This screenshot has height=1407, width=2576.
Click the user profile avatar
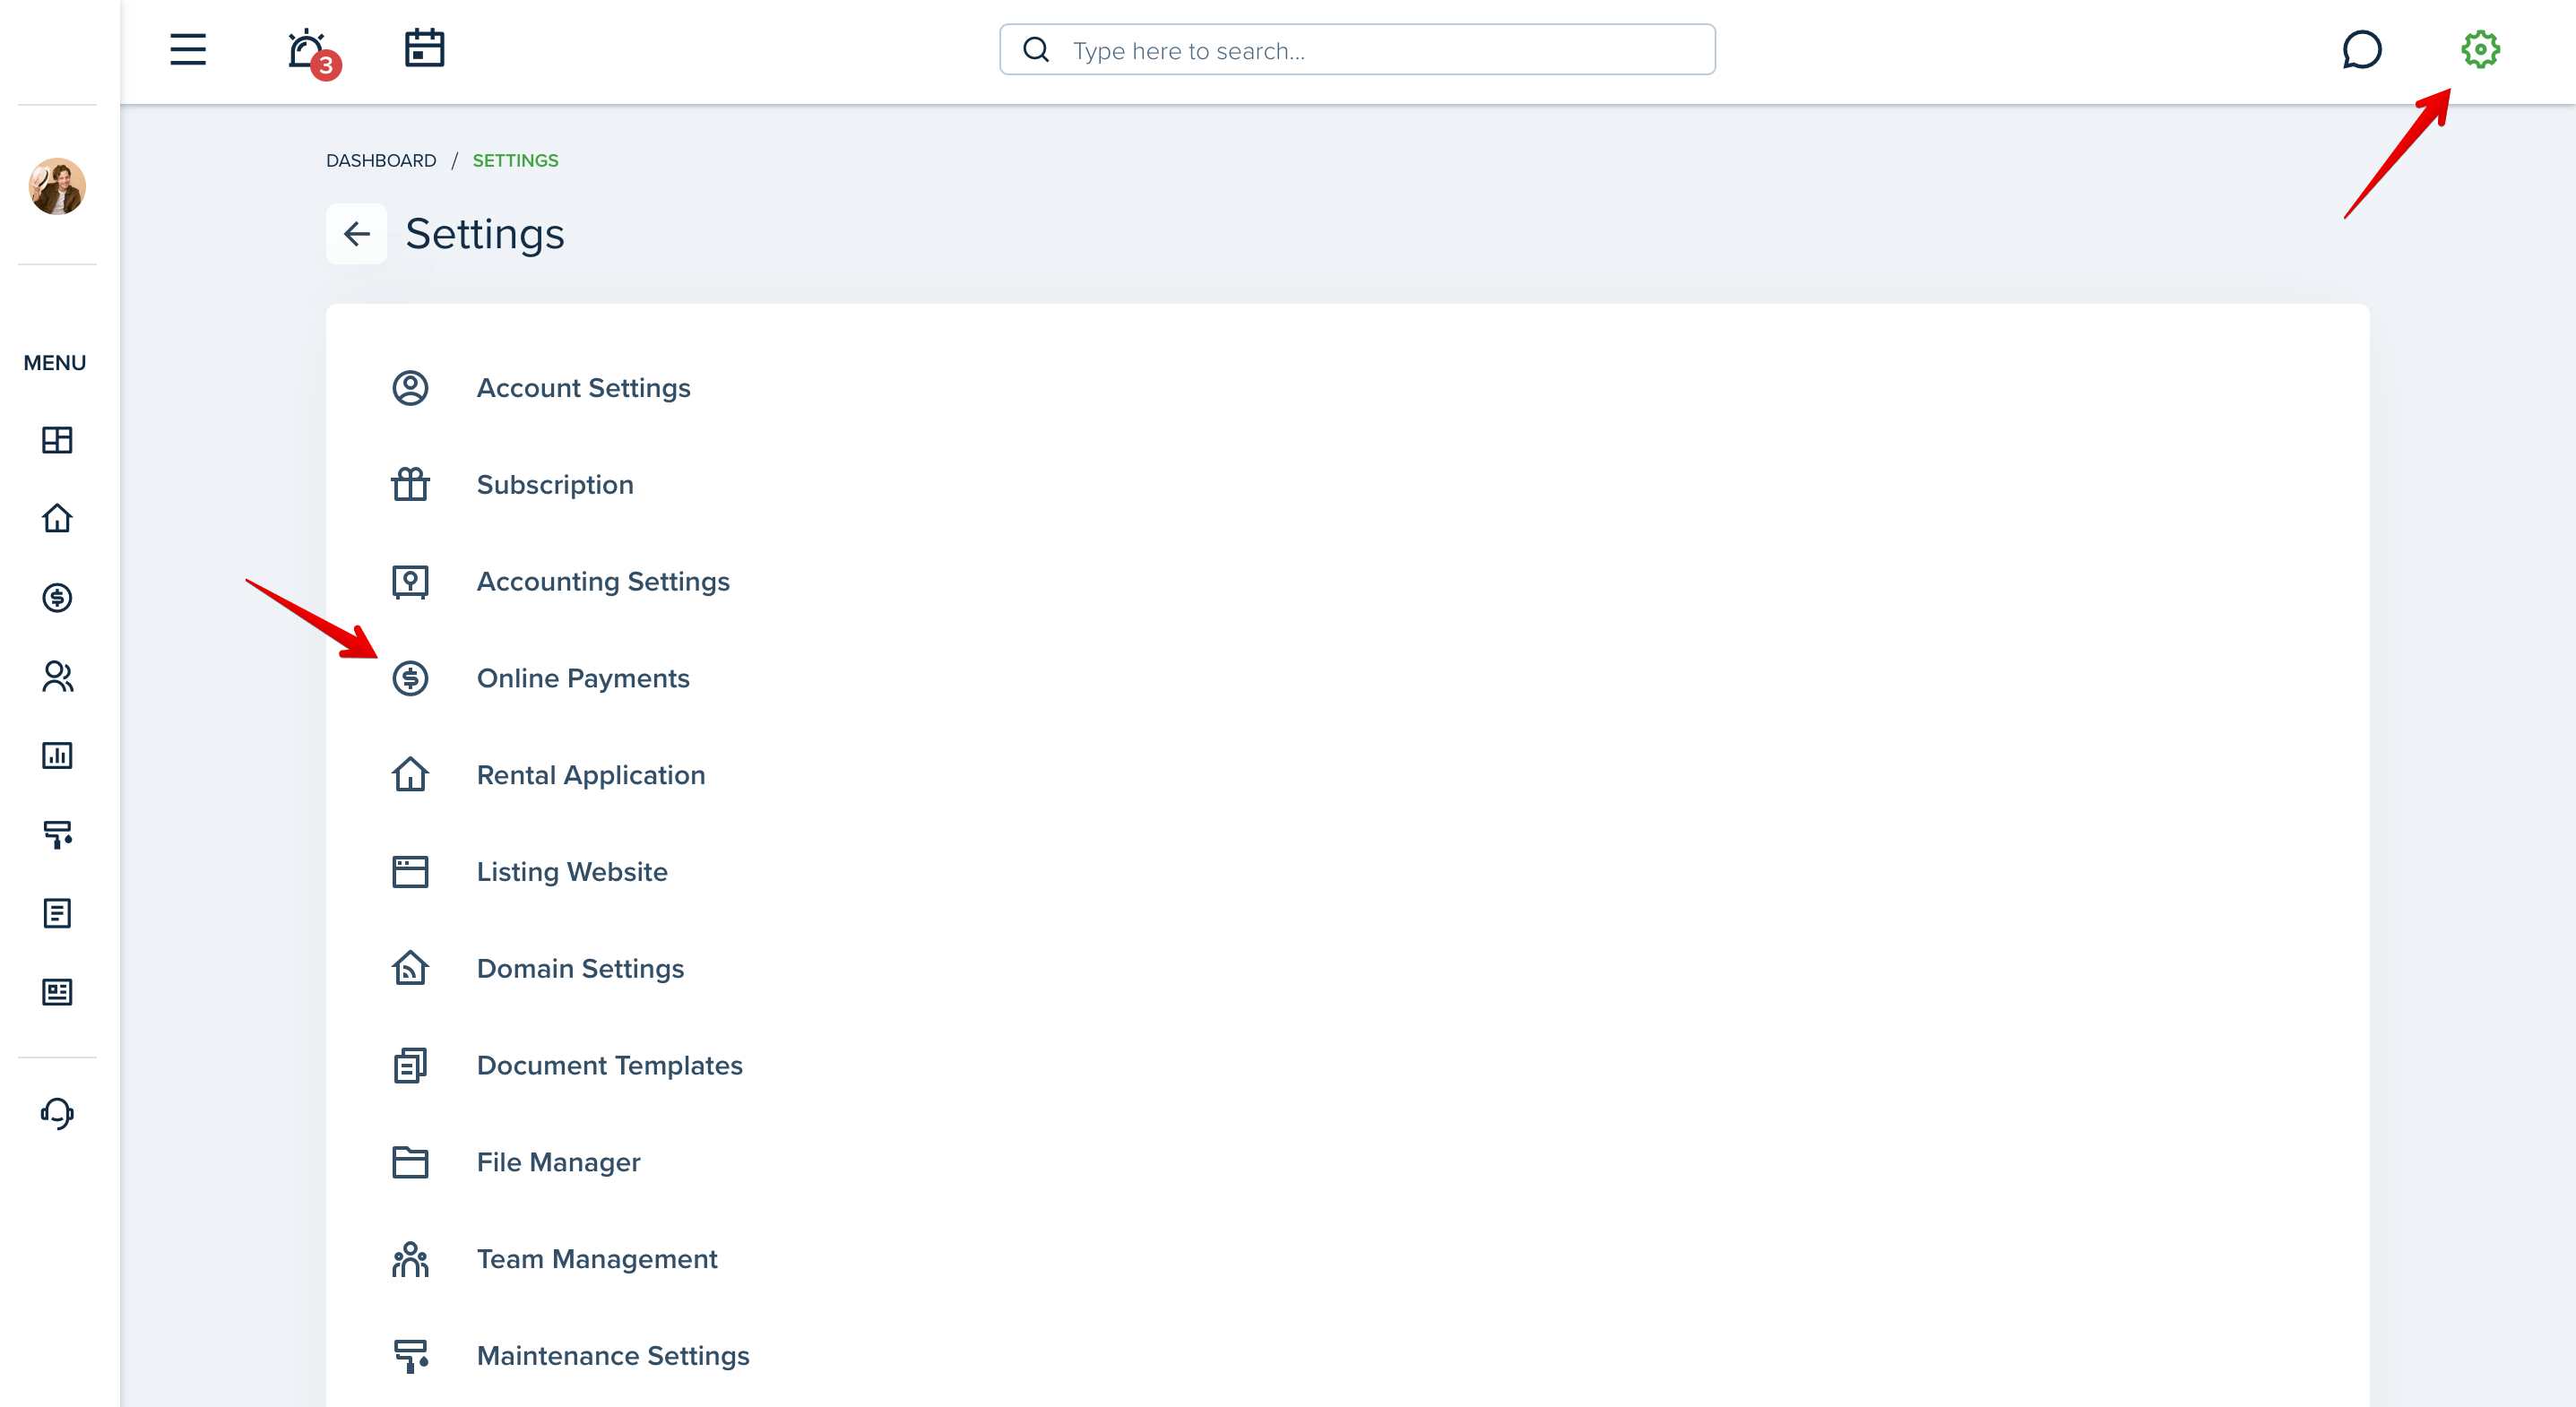click(x=57, y=186)
